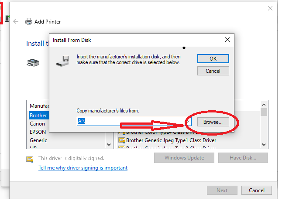This screenshot has height=204, width=282.
Task: Cancel the Install From Disk dialog
Action: (x=213, y=71)
